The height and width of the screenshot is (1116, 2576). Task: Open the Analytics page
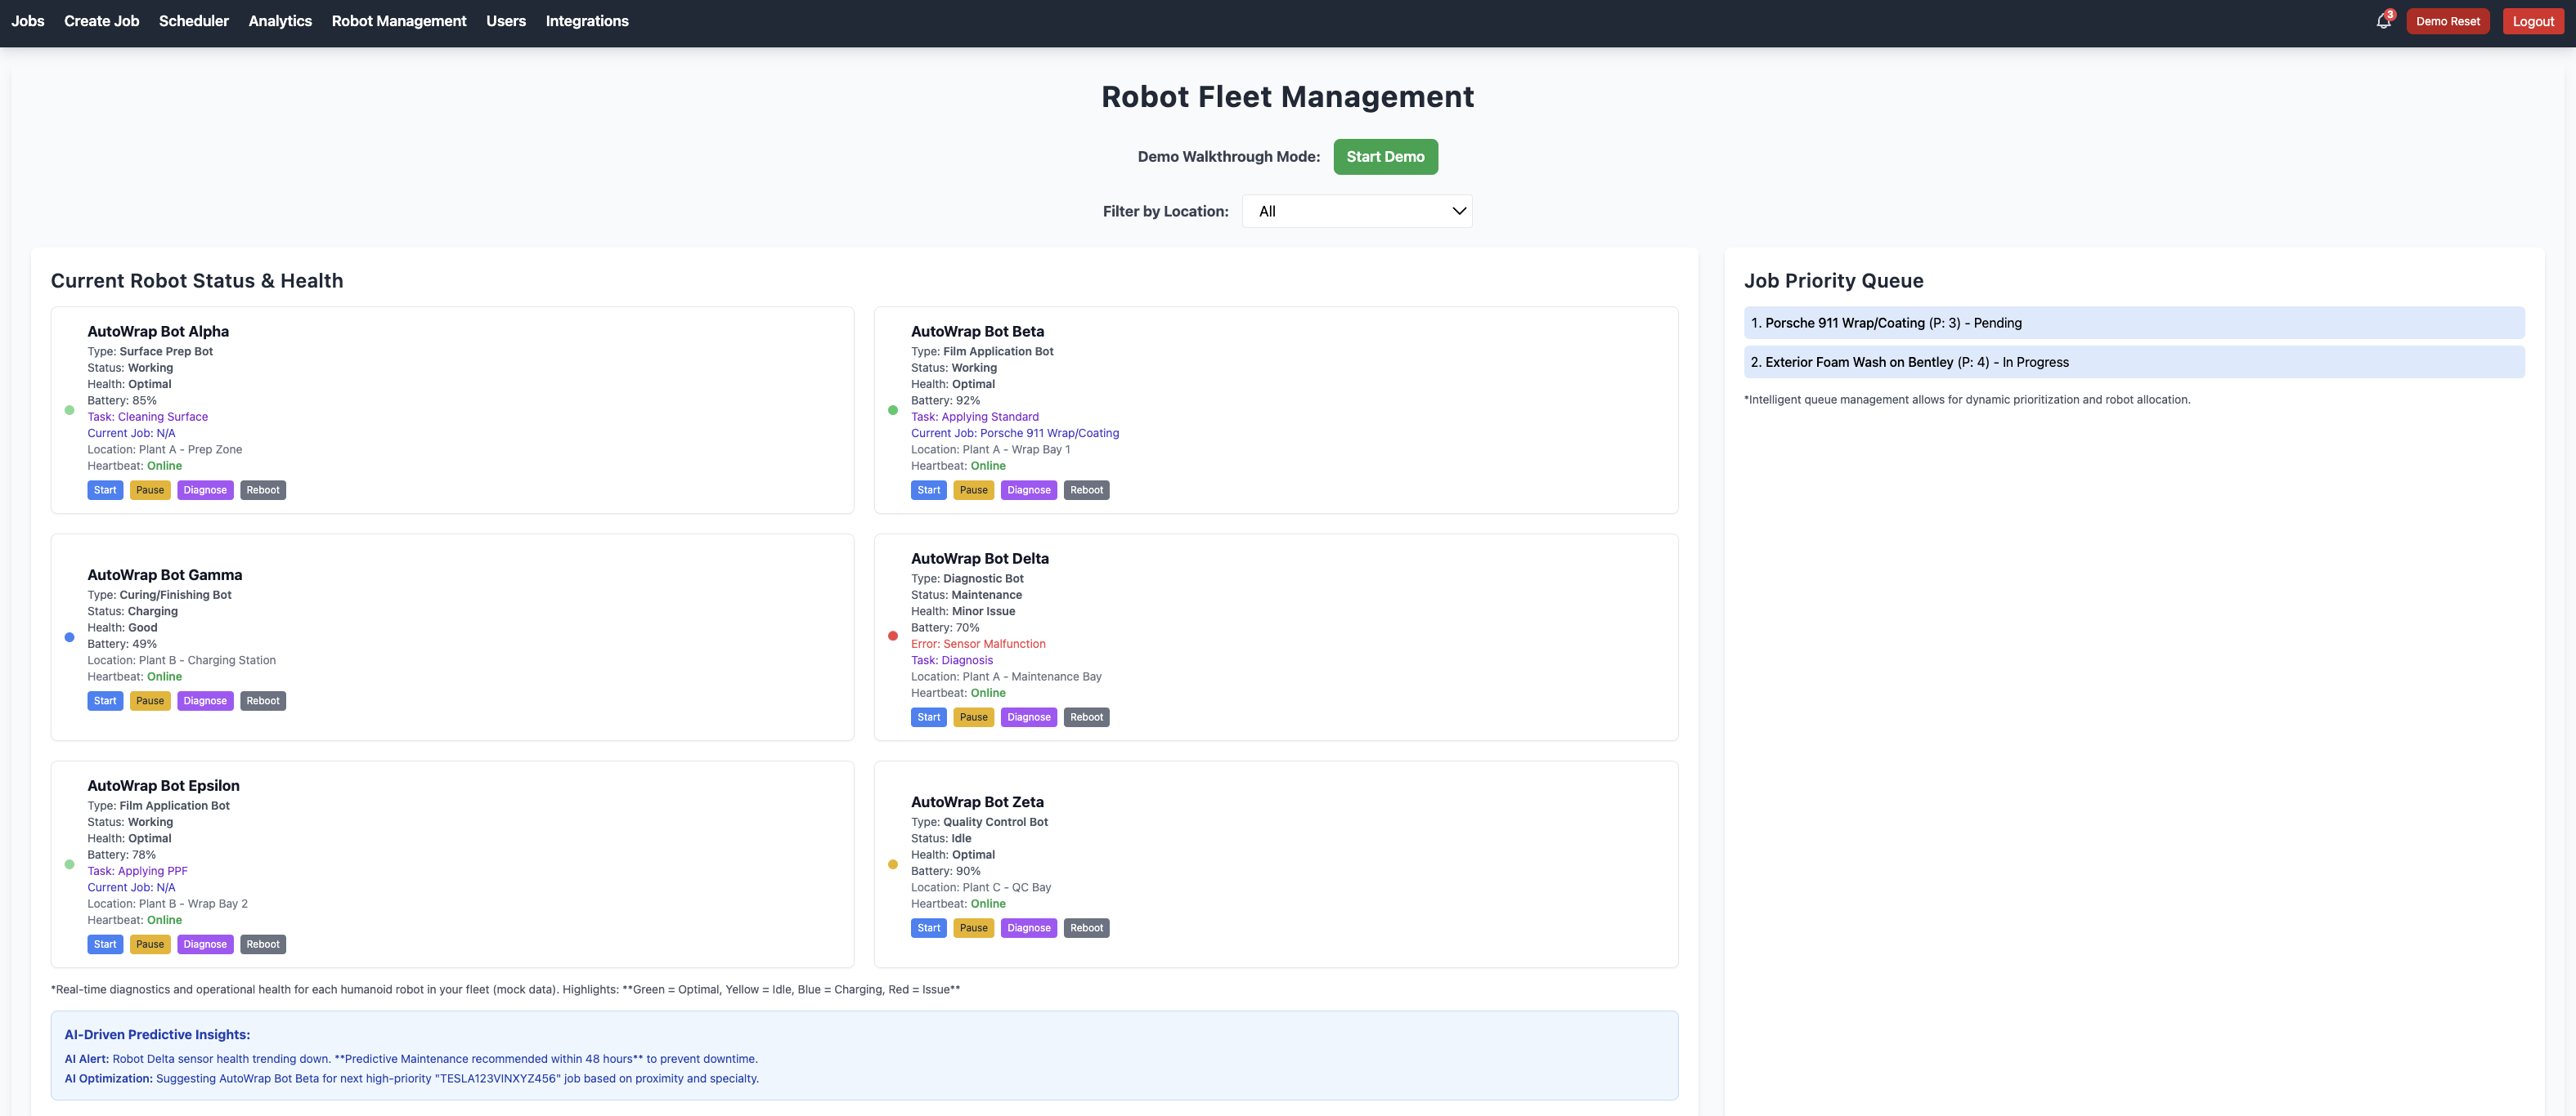pyautogui.click(x=280, y=21)
